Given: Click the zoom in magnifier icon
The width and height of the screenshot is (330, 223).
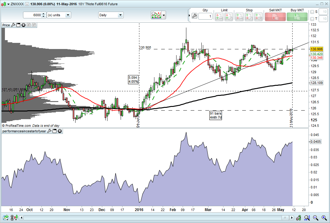Looking at the screenshot, I should [x=324, y=218].
